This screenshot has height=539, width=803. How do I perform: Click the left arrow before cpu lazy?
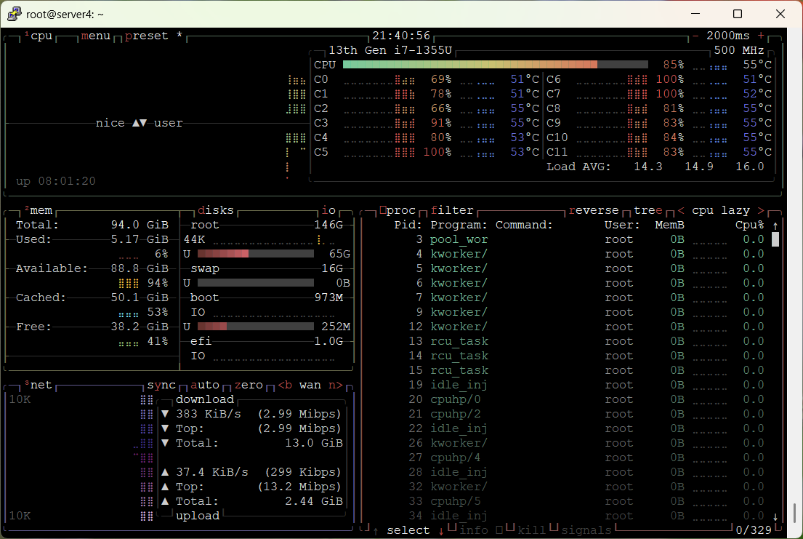point(681,210)
